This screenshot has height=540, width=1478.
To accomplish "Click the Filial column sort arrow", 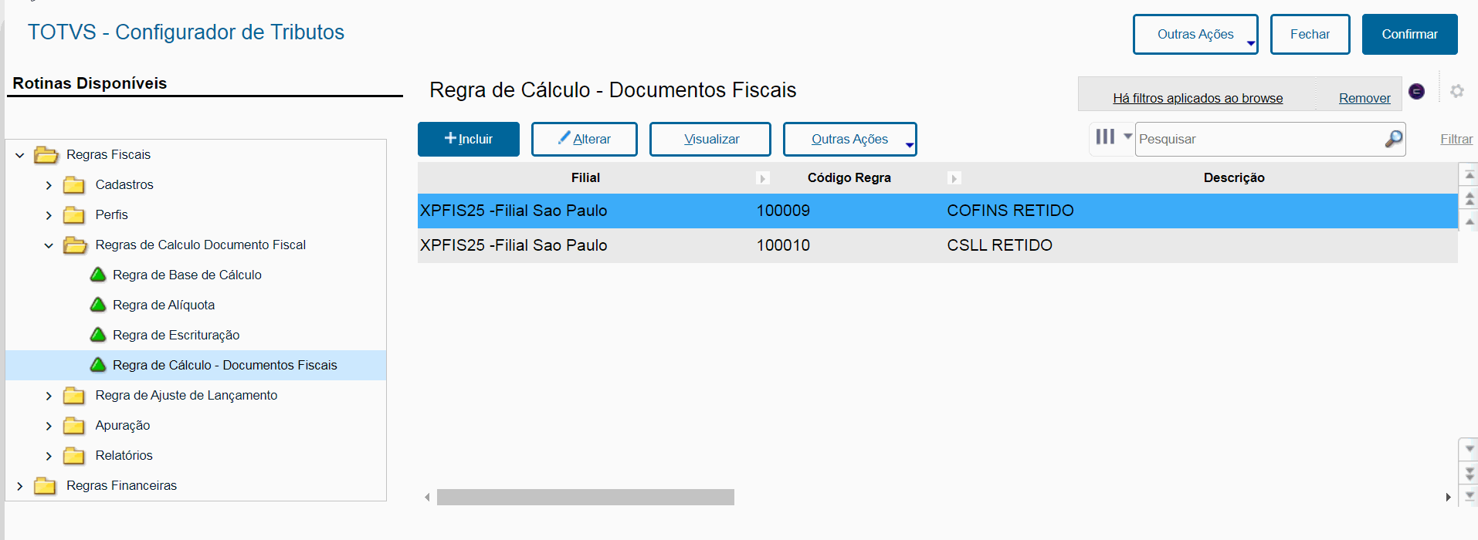I will [x=763, y=178].
